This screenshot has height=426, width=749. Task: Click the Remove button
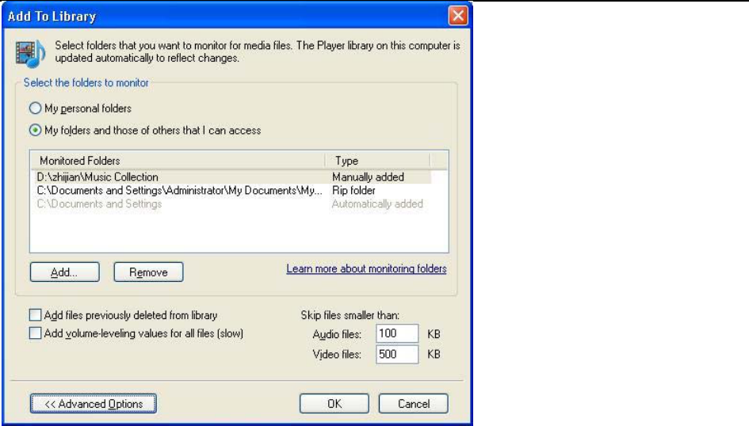click(x=148, y=272)
